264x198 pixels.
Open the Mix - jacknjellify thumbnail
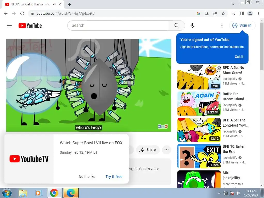pos(199,179)
